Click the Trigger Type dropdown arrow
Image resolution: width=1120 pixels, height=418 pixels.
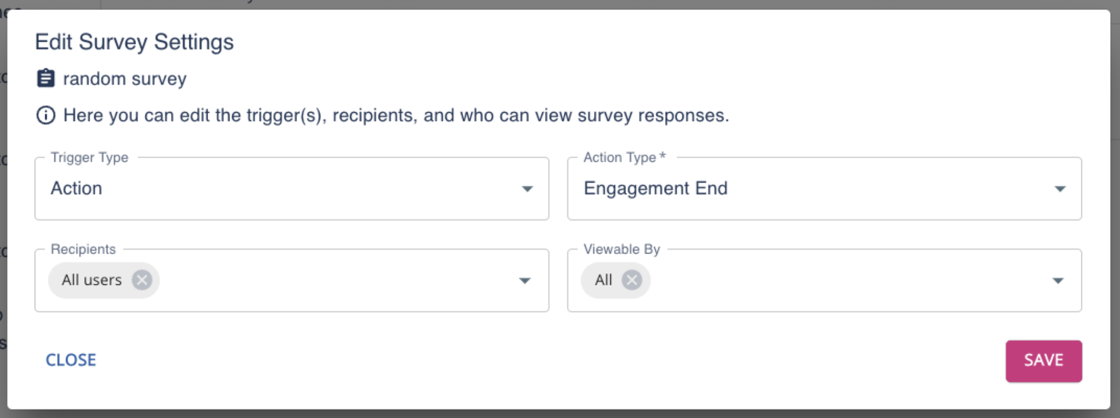click(x=527, y=189)
